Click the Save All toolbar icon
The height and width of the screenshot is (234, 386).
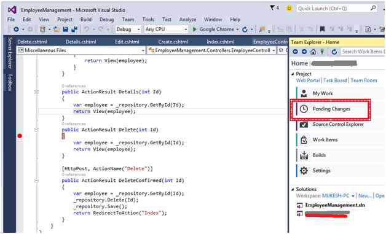(x=74, y=29)
